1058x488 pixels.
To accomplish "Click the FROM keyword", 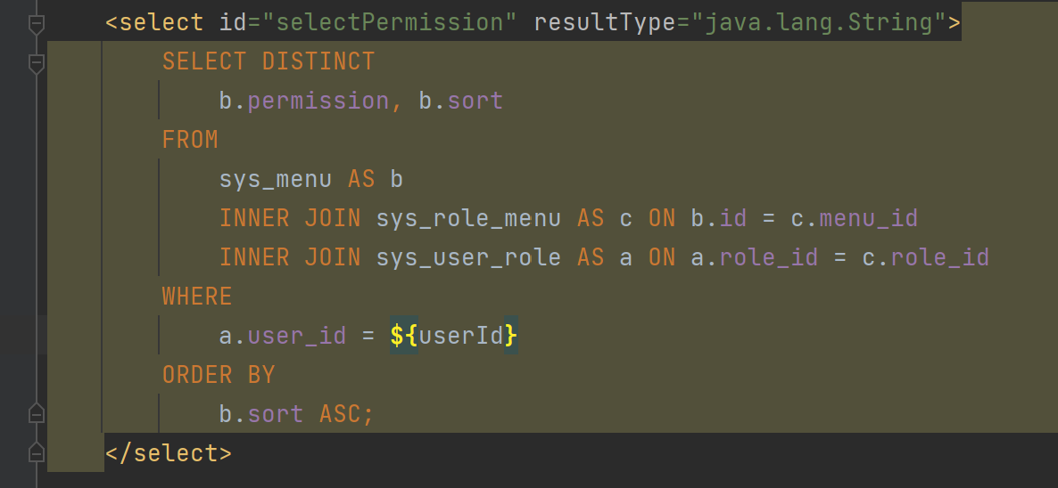I will click(x=190, y=140).
